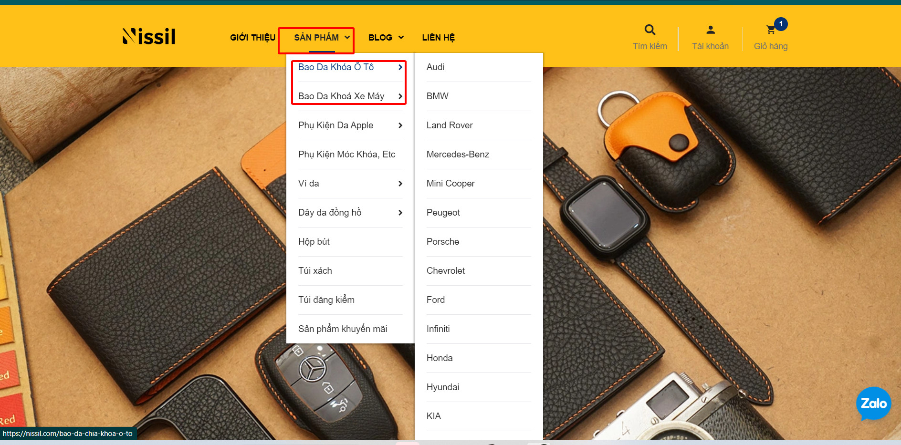Select the Ví da category
Viewport: 901px width, 445px height.
pos(308,184)
